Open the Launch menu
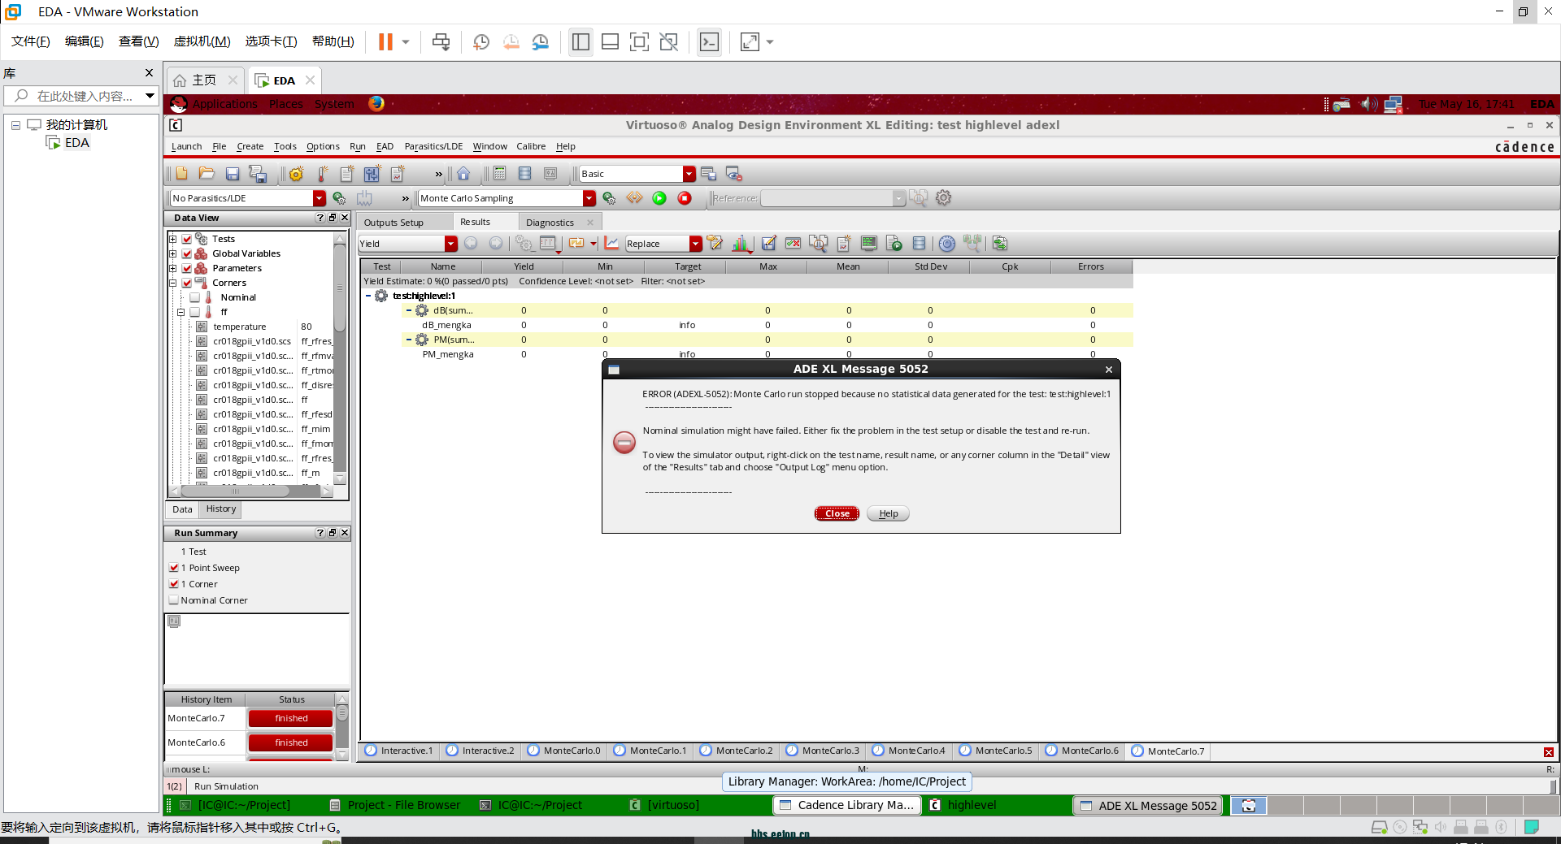This screenshot has width=1561, height=844. coord(186,146)
